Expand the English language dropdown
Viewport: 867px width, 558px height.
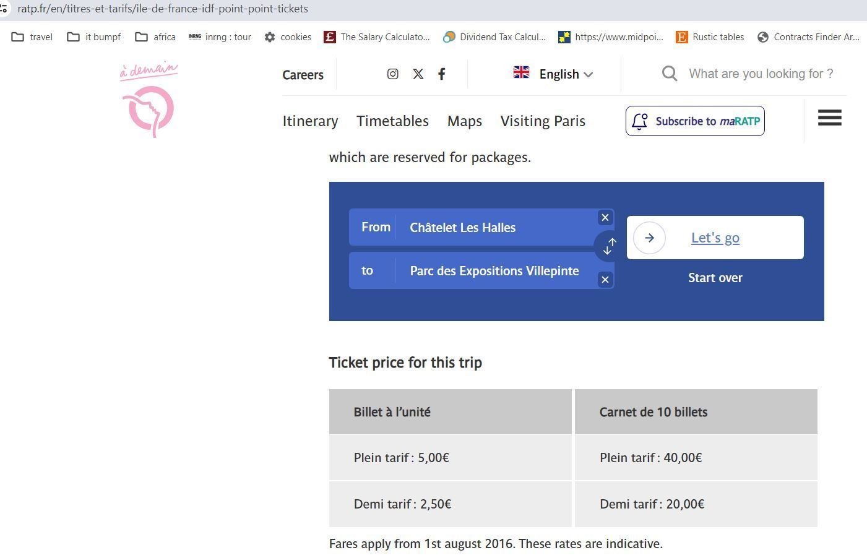554,74
